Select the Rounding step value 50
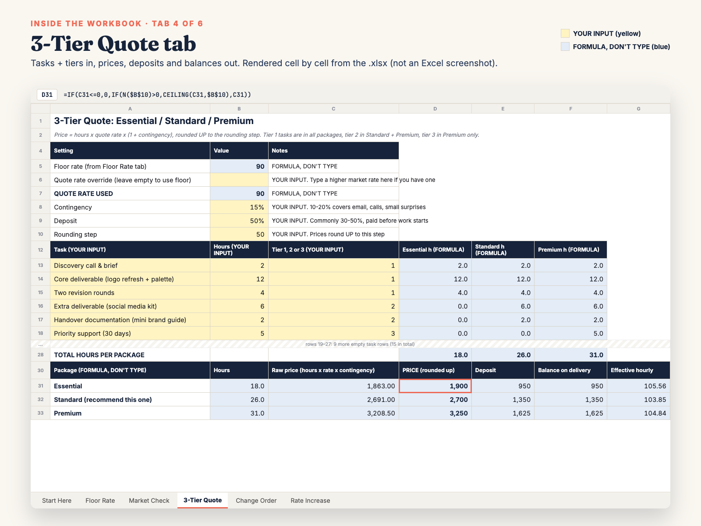This screenshot has width=701, height=526. (239, 234)
